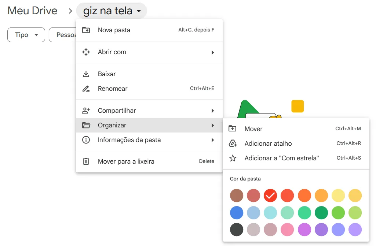Click the Compartilhar person icon
The height and width of the screenshot is (246, 376).
pyautogui.click(x=86, y=110)
